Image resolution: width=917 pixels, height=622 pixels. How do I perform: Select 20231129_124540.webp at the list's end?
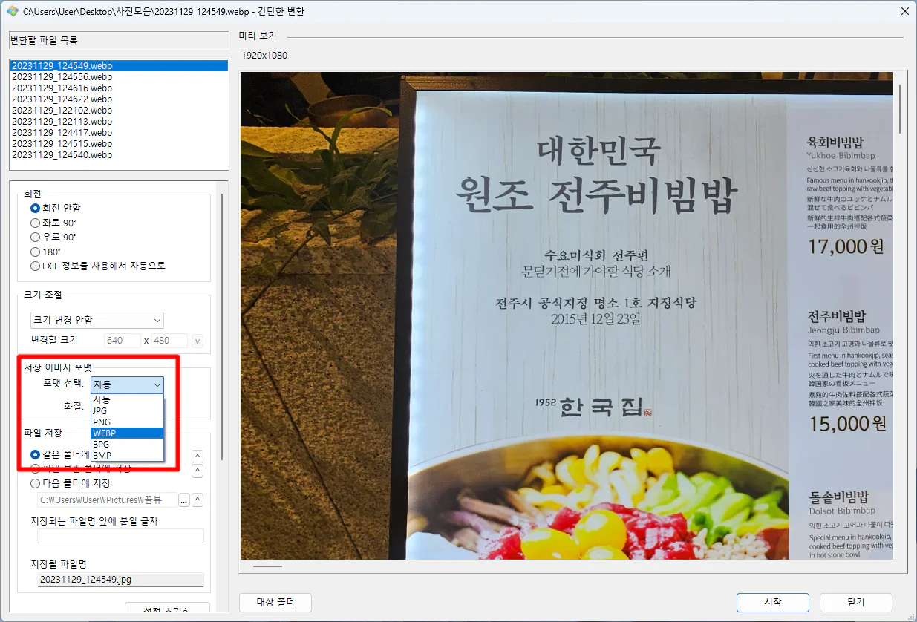point(119,155)
